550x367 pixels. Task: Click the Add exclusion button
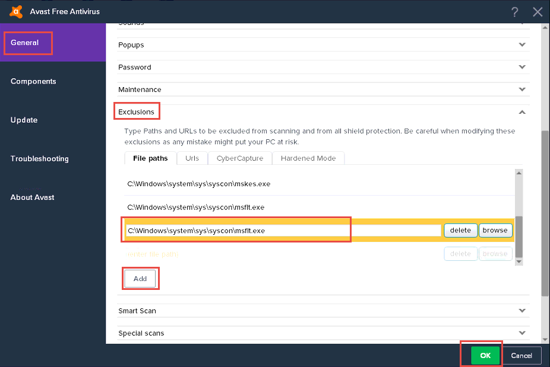[140, 279]
